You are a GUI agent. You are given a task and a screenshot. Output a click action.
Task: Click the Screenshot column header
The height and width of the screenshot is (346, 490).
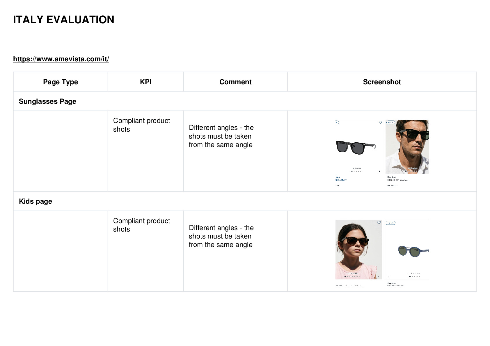click(382, 82)
